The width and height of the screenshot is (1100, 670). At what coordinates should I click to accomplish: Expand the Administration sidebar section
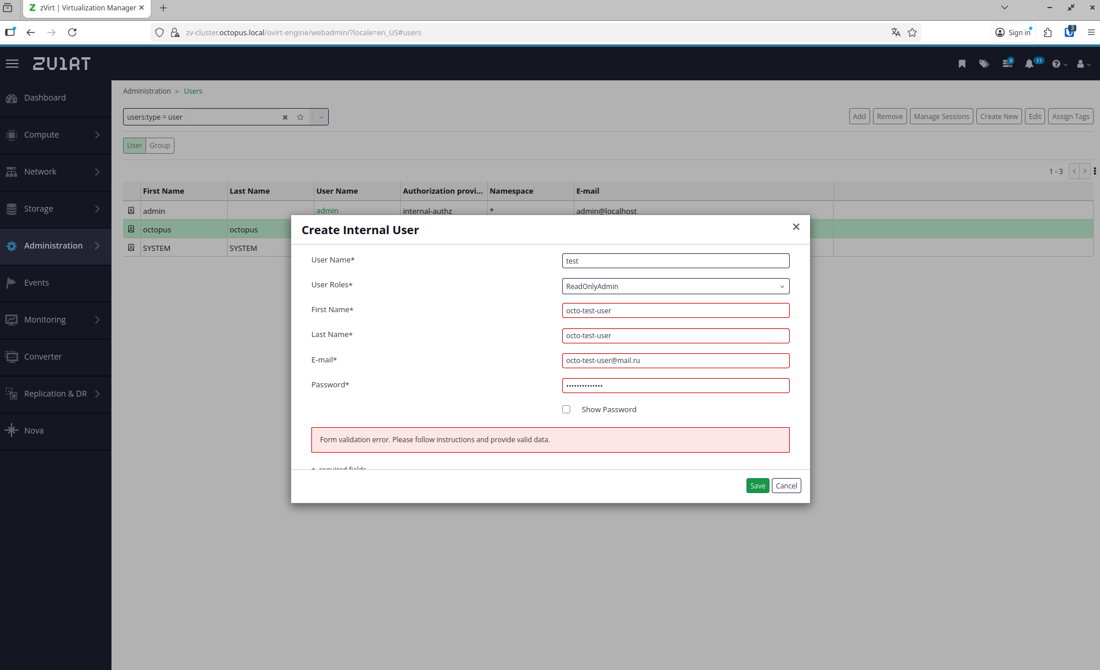[55, 246]
